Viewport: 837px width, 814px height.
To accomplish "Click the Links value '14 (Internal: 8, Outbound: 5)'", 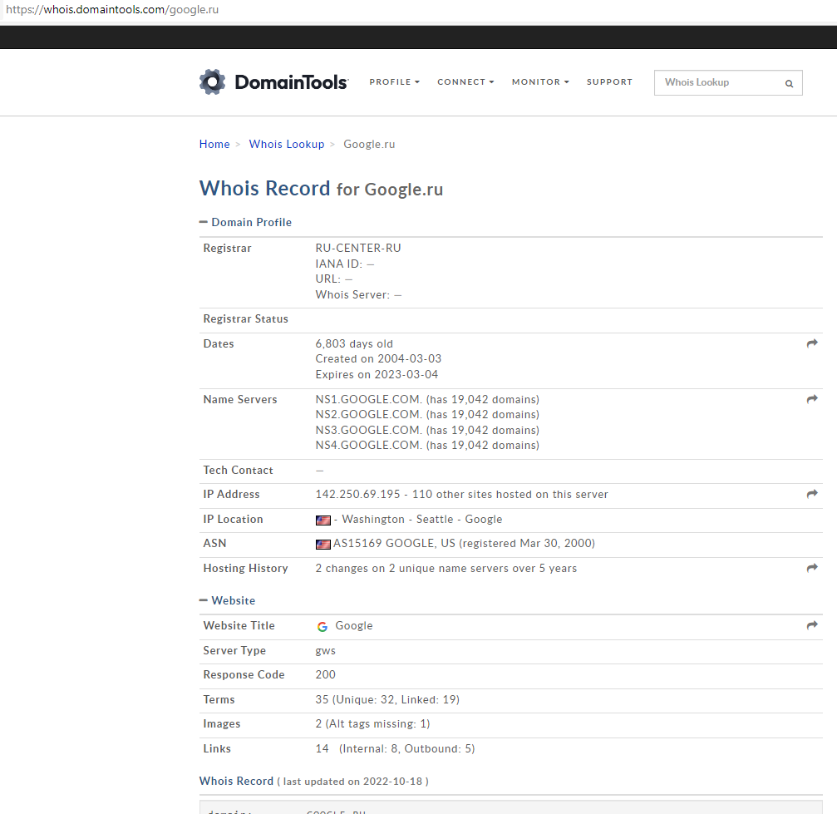I will click(x=395, y=749).
